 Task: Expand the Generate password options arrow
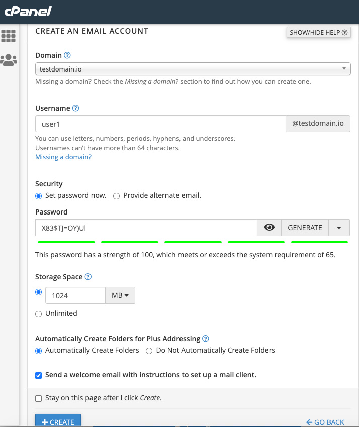coord(339,228)
